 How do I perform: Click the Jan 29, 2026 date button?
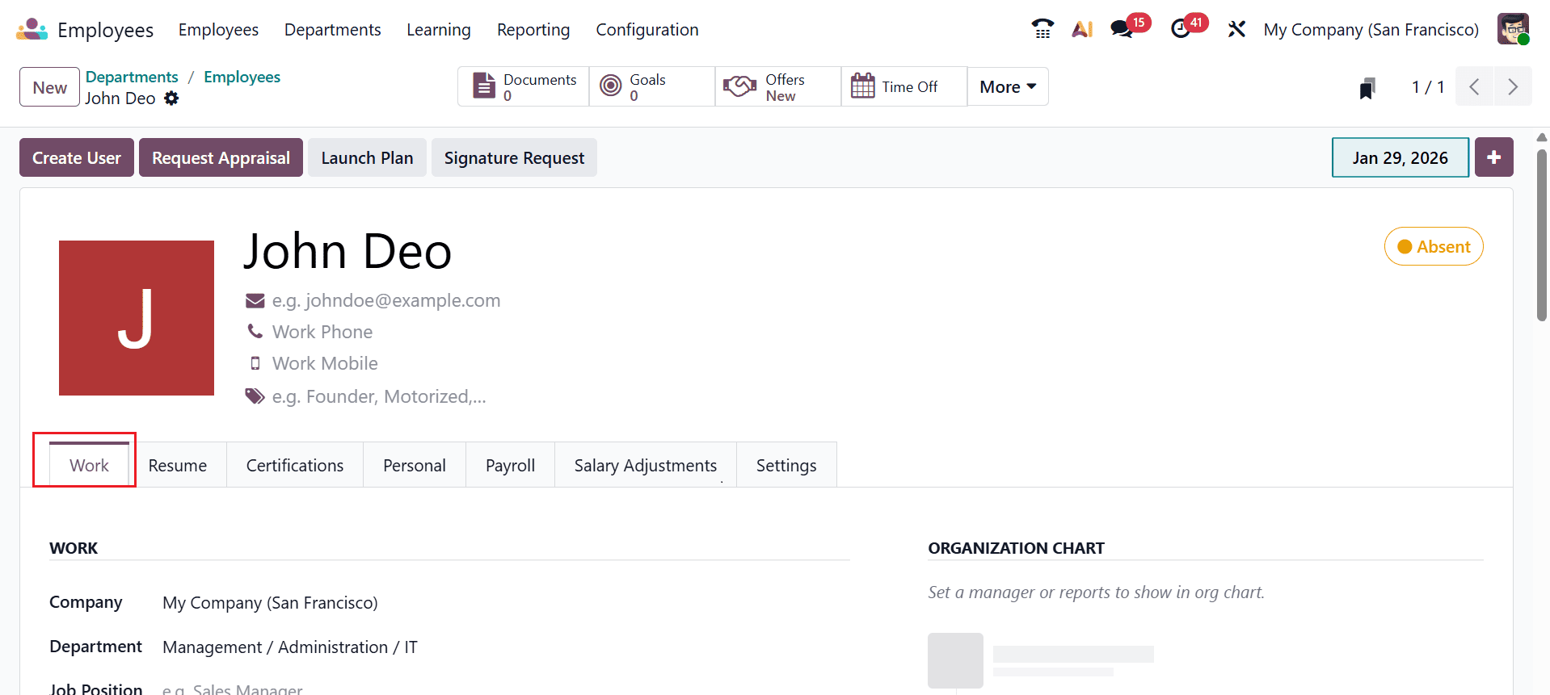pos(1400,158)
